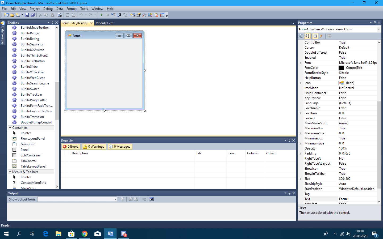
Task: Sort Error List by File column
Action: pos(211,153)
